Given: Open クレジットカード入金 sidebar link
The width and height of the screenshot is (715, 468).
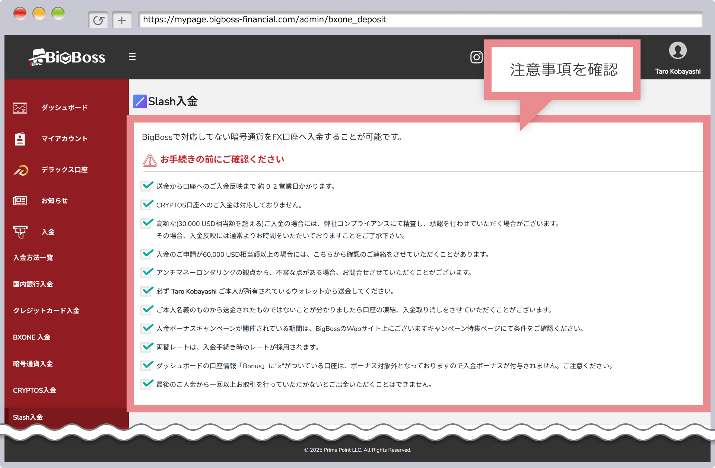Looking at the screenshot, I should pos(46,311).
